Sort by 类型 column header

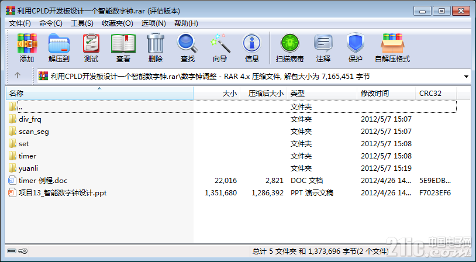click(322, 94)
